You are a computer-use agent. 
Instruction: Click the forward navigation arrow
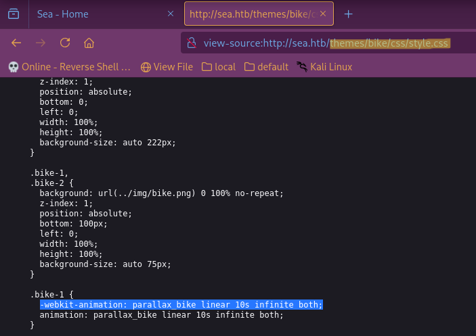point(41,43)
